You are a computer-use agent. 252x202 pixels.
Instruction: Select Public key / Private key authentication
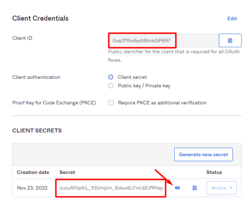tap(111, 86)
